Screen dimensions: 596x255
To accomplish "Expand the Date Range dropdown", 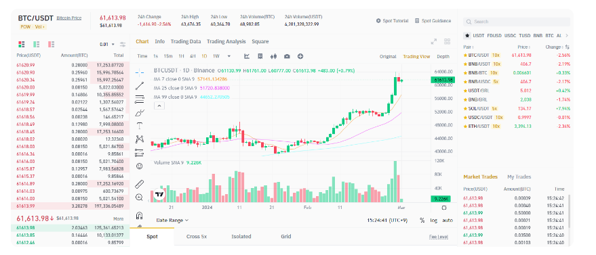I will [x=172, y=220].
